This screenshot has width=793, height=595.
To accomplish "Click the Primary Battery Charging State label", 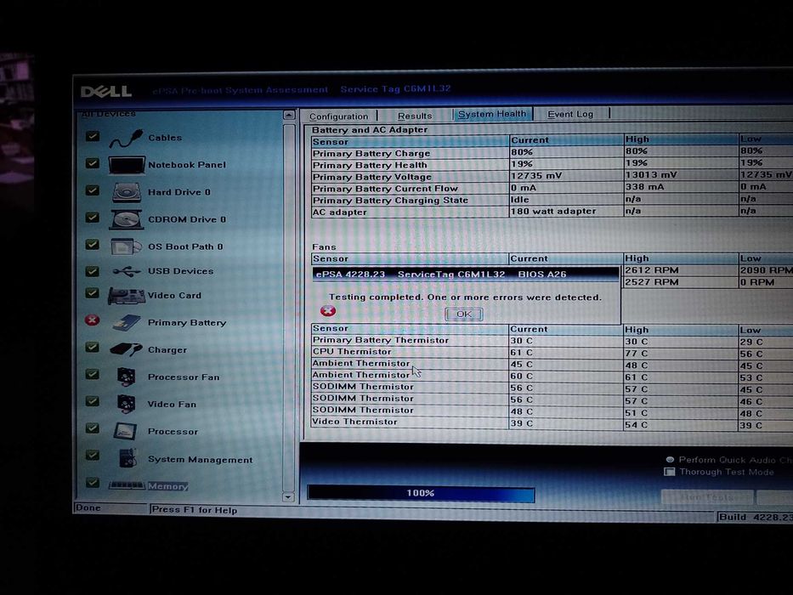I will click(390, 201).
